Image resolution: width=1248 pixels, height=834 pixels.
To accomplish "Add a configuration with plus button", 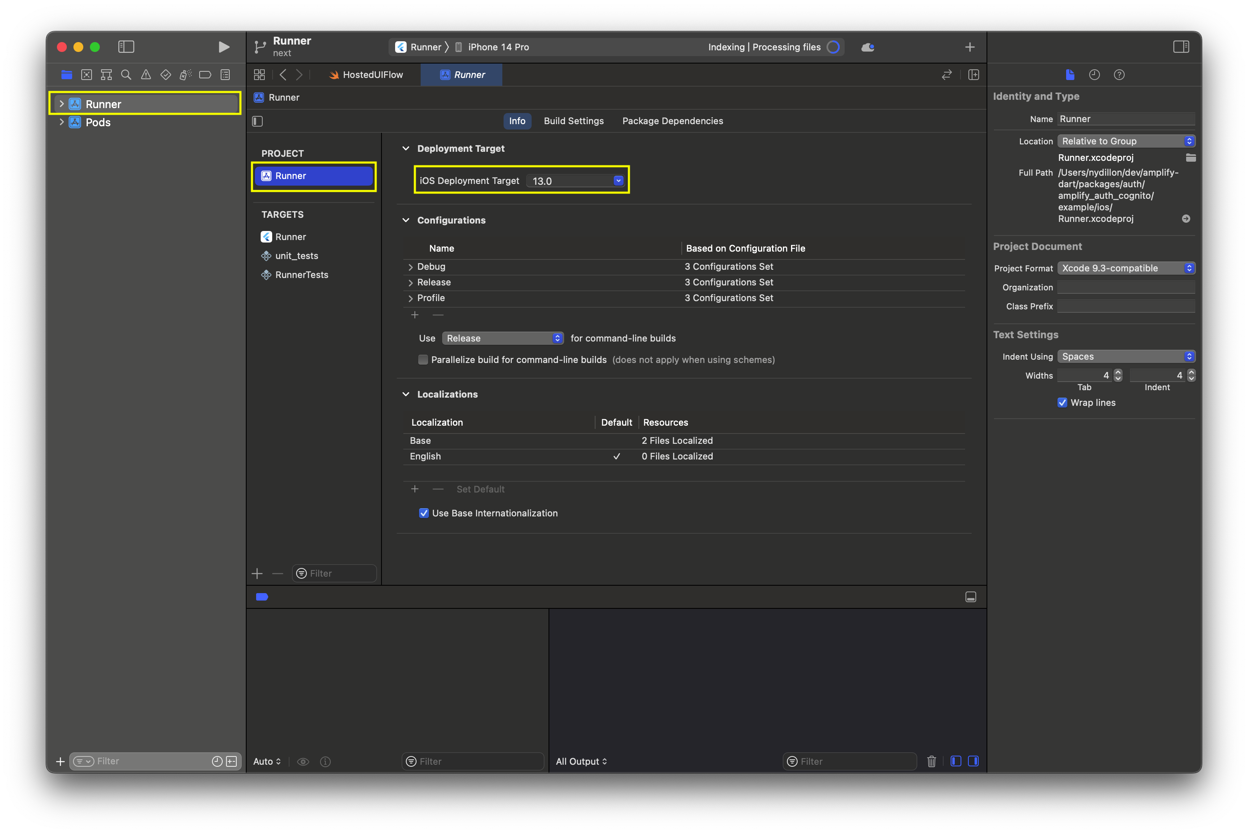I will pyautogui.click(x=415, y=315).
